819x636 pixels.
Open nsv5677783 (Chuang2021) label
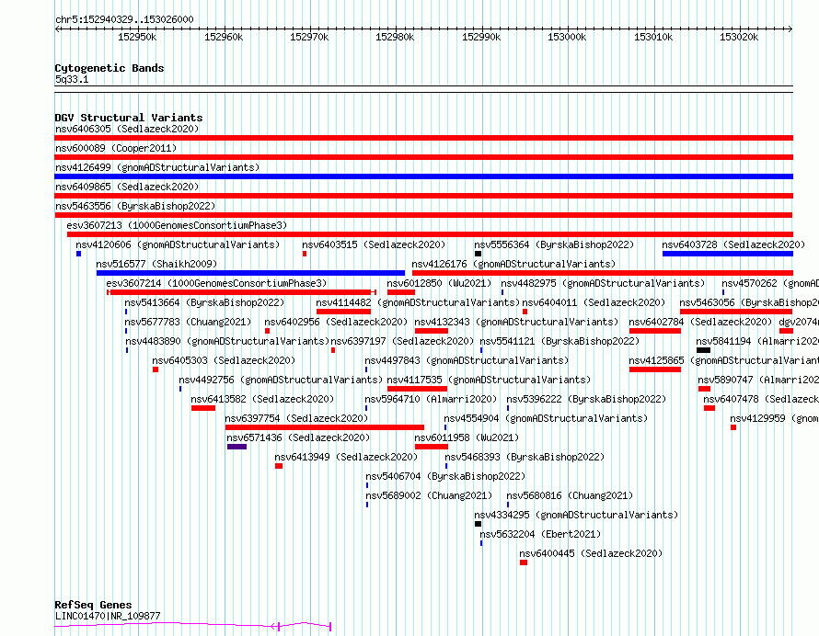188,322
